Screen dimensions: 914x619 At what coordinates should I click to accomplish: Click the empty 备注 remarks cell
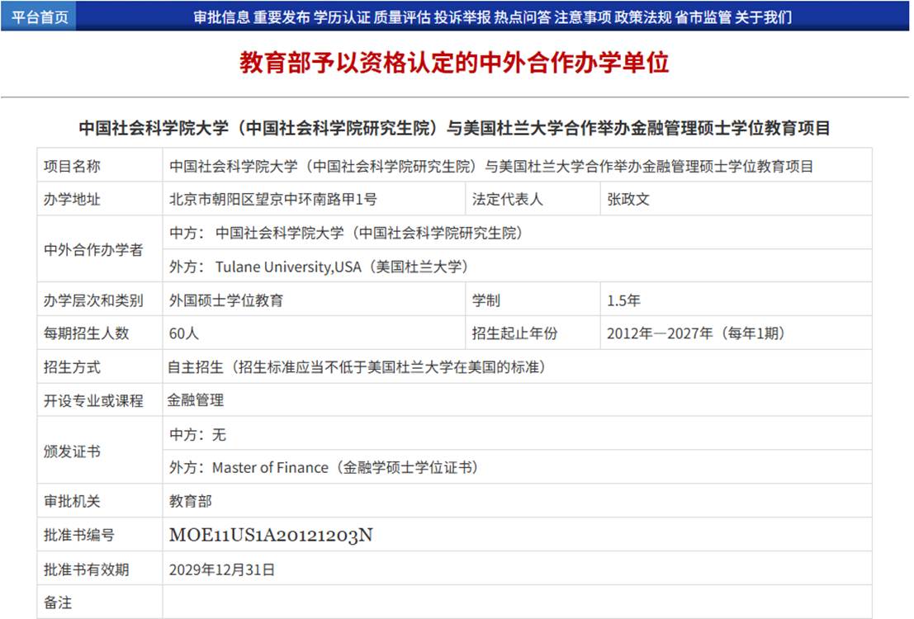[516, 602]
